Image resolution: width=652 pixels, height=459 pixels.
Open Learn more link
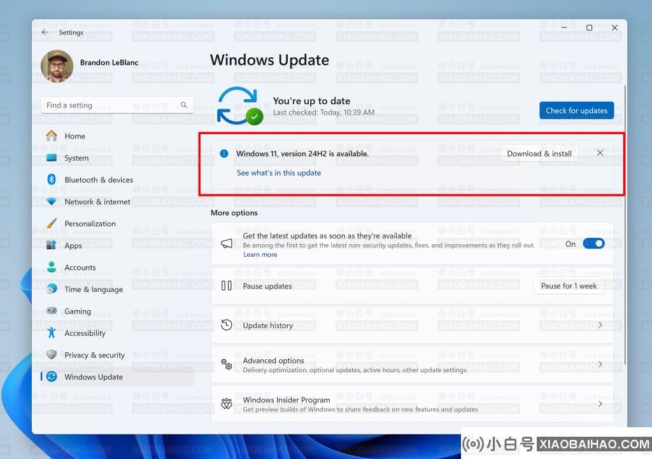coord(260,254)
